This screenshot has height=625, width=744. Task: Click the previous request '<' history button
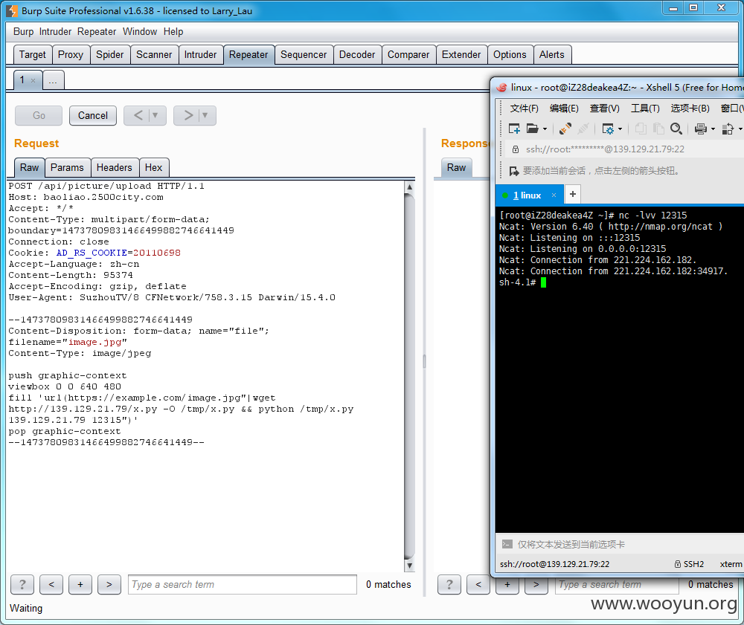pyautogui.click(x=138, y=116)
